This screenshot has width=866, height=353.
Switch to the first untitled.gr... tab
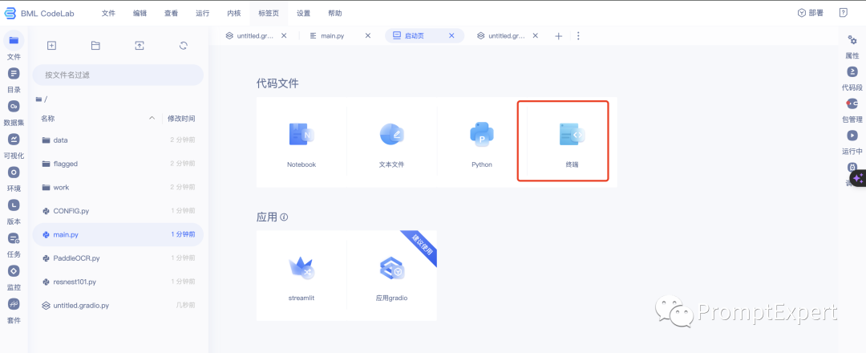pyautogui.click(x=250, y=36)
